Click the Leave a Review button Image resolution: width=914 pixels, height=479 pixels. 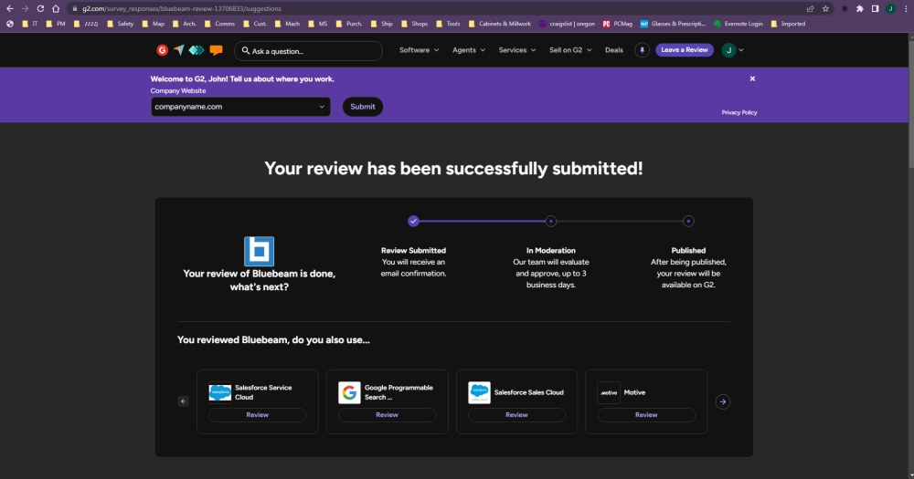[685, 50]
